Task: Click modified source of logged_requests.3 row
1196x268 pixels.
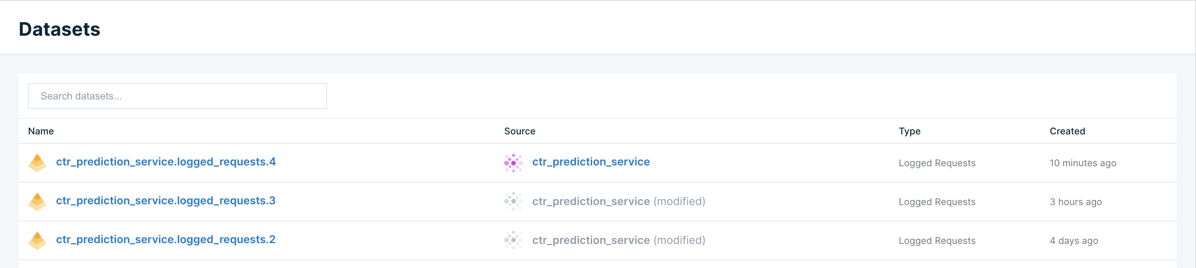Action: click(x=619, y=201)
